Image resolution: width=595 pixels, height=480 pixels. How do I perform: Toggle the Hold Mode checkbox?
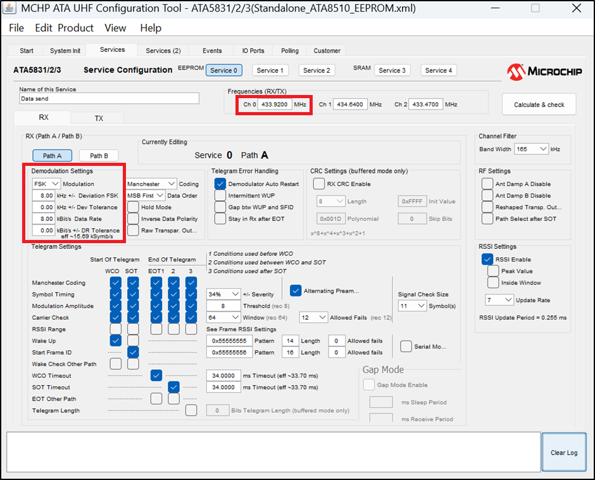pyautogui.click(x=133, y=207)
